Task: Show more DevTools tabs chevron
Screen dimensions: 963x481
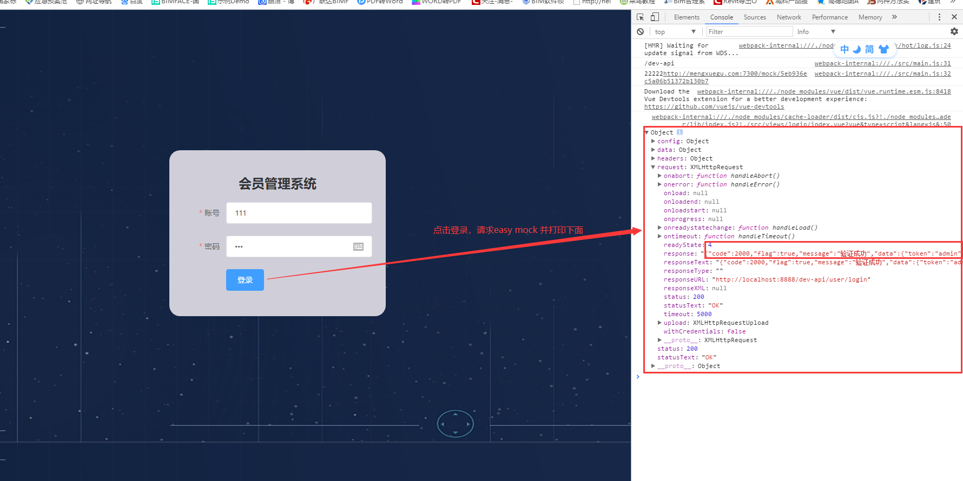Action: tap(894, 17)
